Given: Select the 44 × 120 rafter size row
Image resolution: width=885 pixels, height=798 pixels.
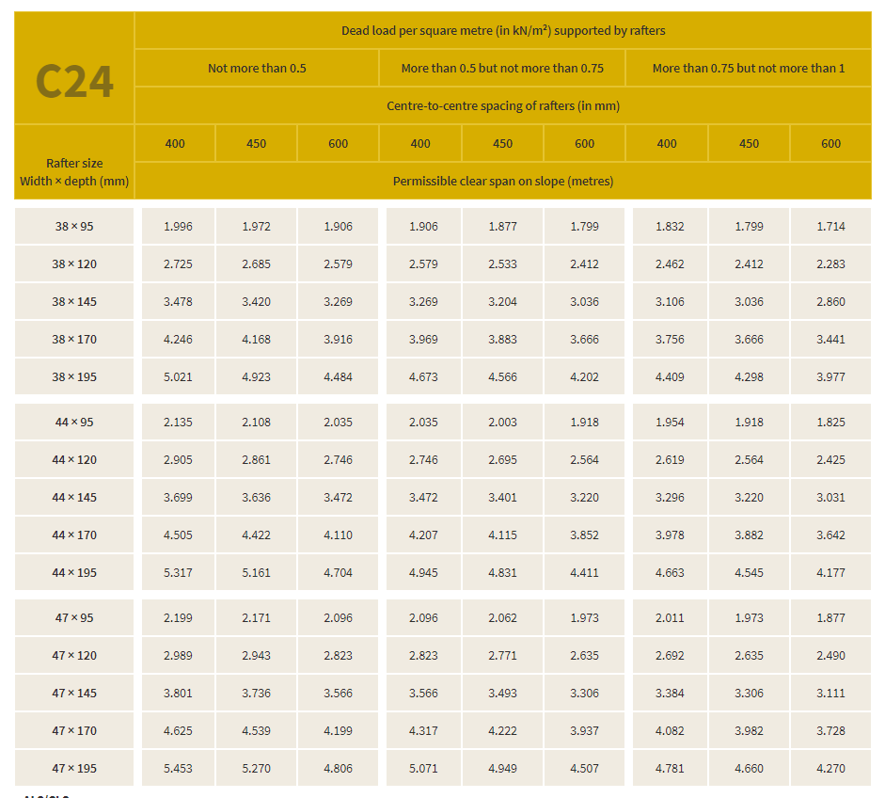Looking at the screenshot, I should [x=74, y=460].
